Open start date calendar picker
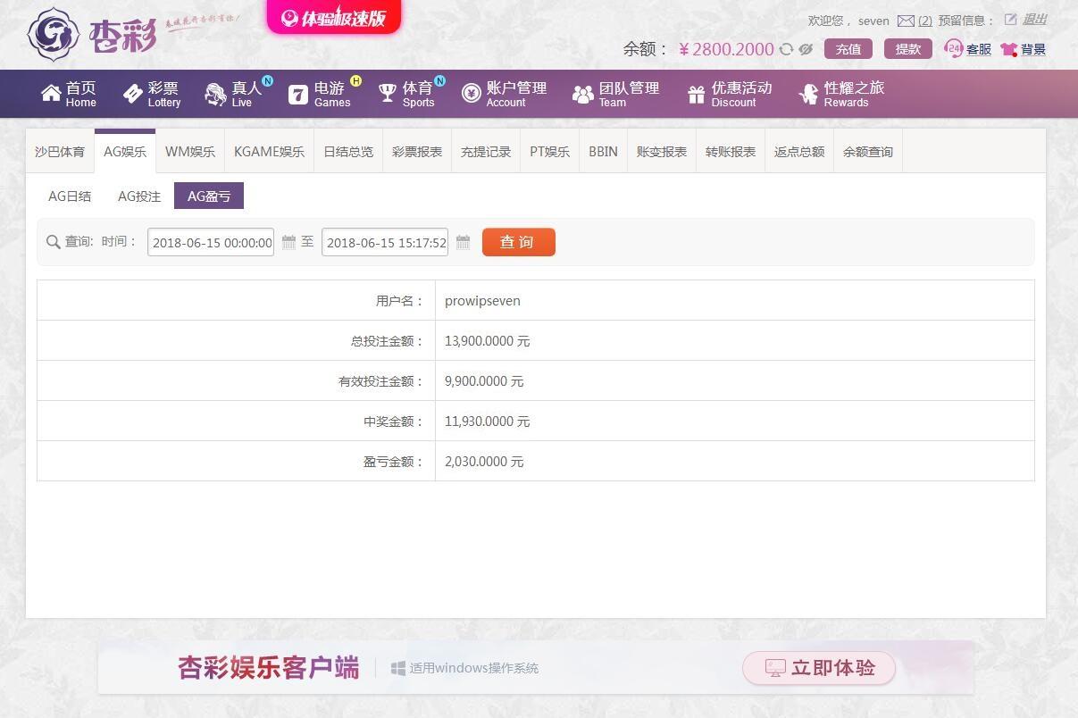Image resolution: width=1078 pixels, height=718 pixels. coord(288,242)
